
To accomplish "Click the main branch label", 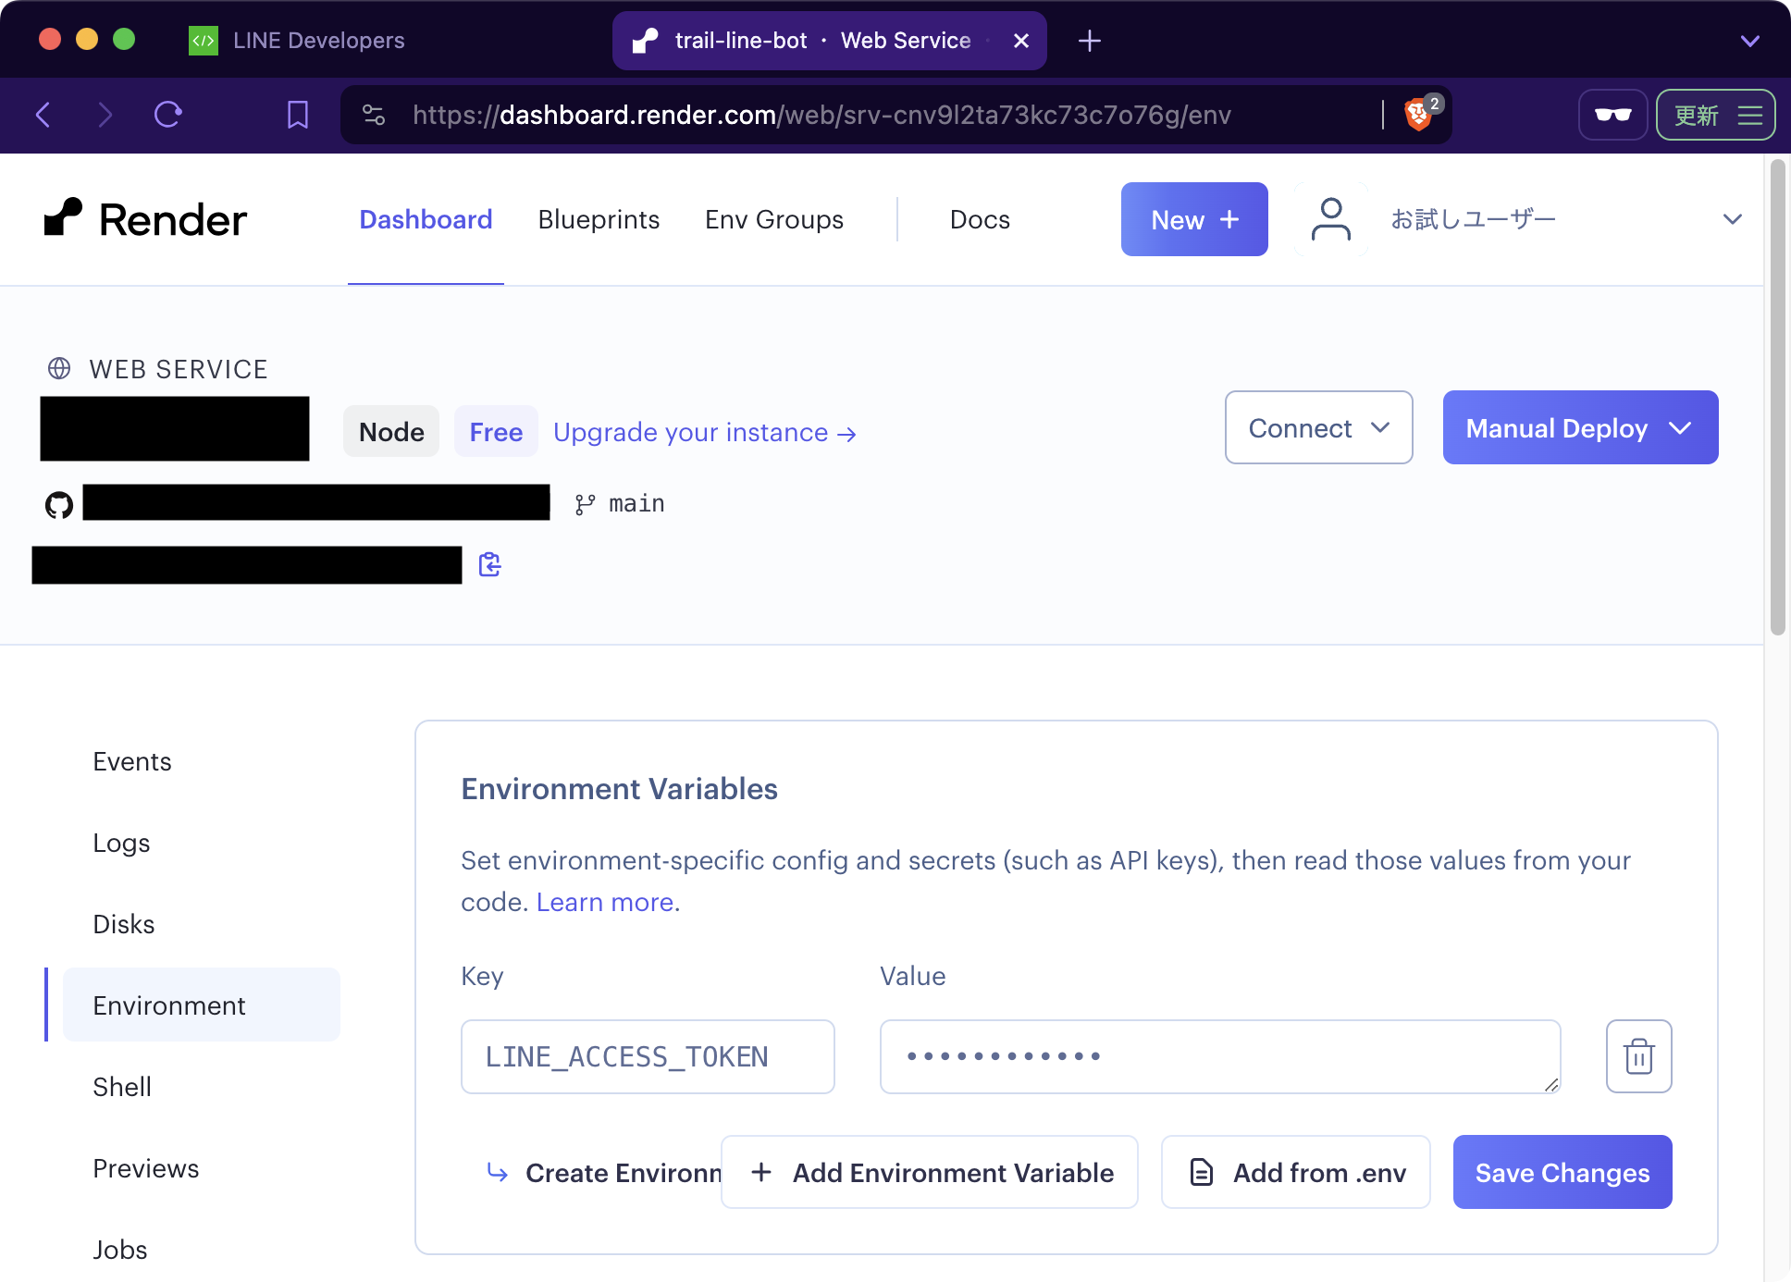I will click(636, 504).
